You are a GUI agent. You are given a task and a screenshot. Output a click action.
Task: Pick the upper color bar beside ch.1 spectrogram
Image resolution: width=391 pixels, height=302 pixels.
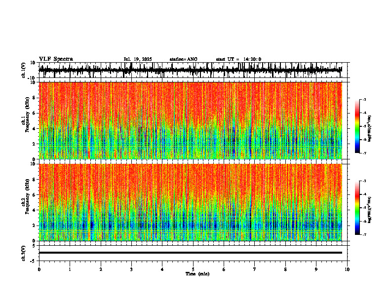357,126
